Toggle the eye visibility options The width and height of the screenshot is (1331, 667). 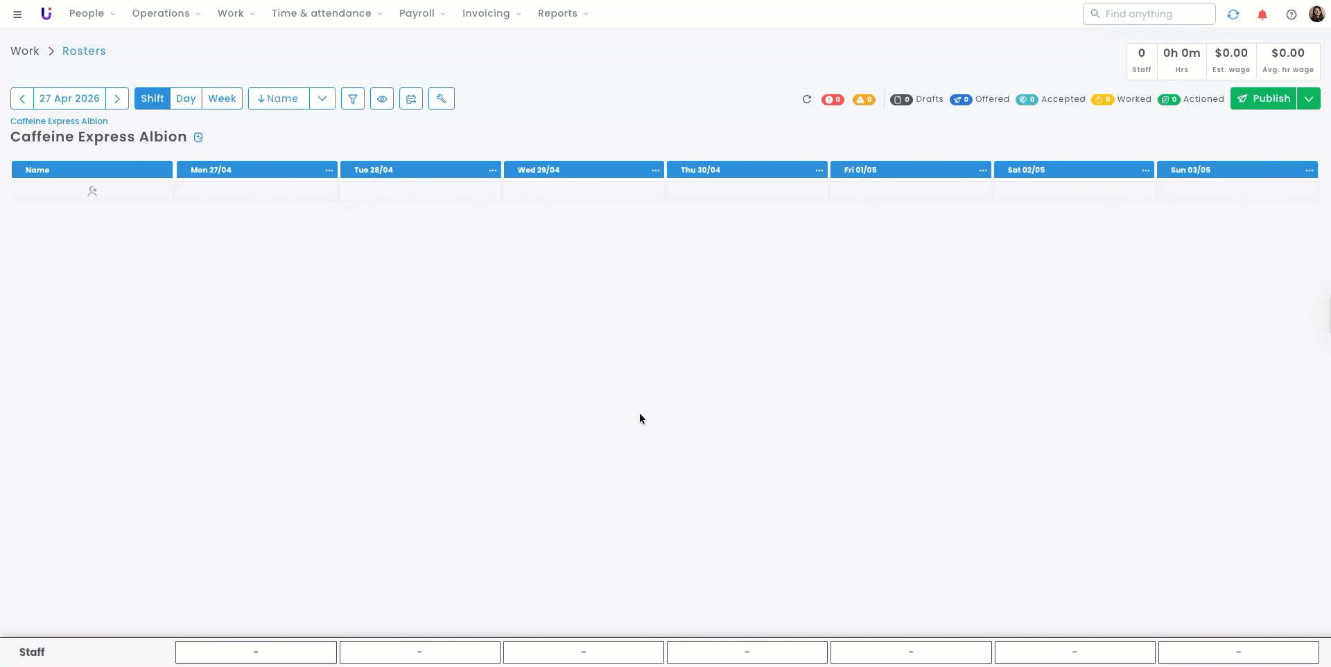pyautogui.click(x=382, y=98)
